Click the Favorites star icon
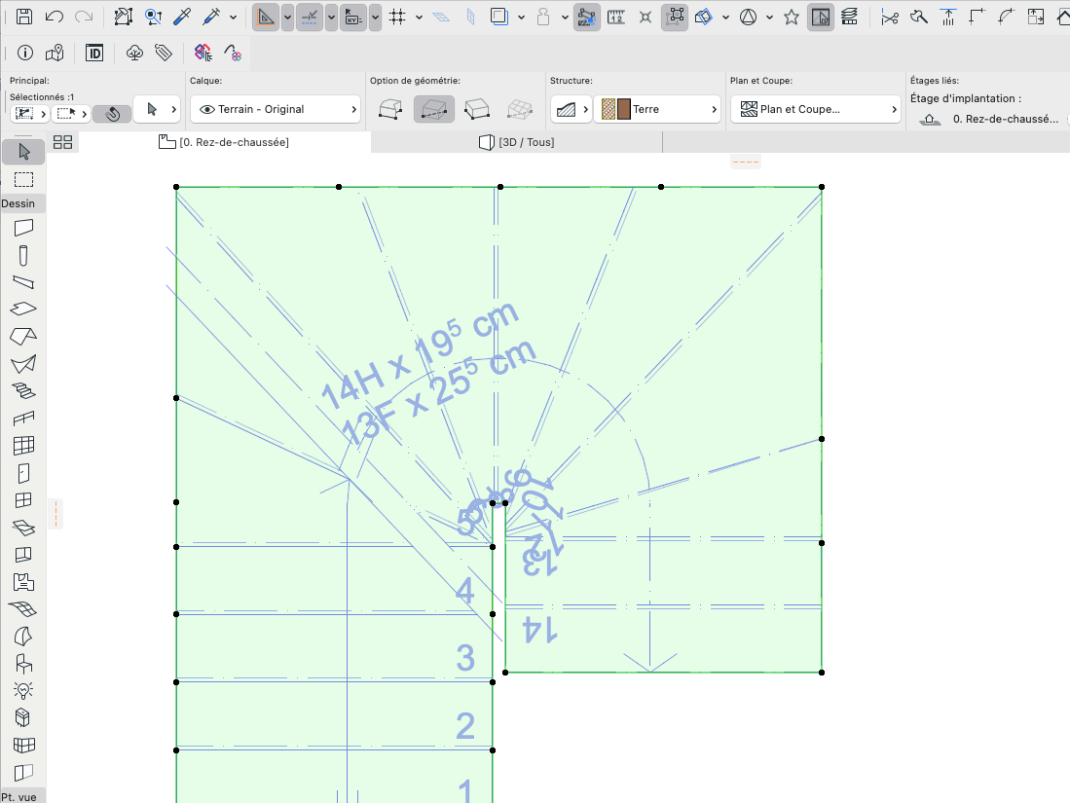This screenshot has width=1070, height=803. [792, 18]
